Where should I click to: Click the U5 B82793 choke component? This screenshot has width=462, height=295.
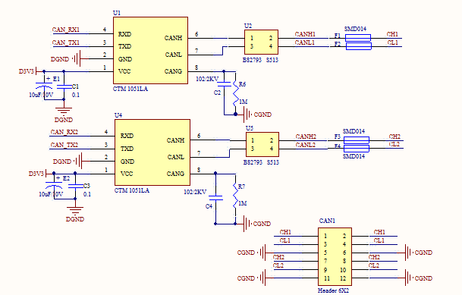262,144
